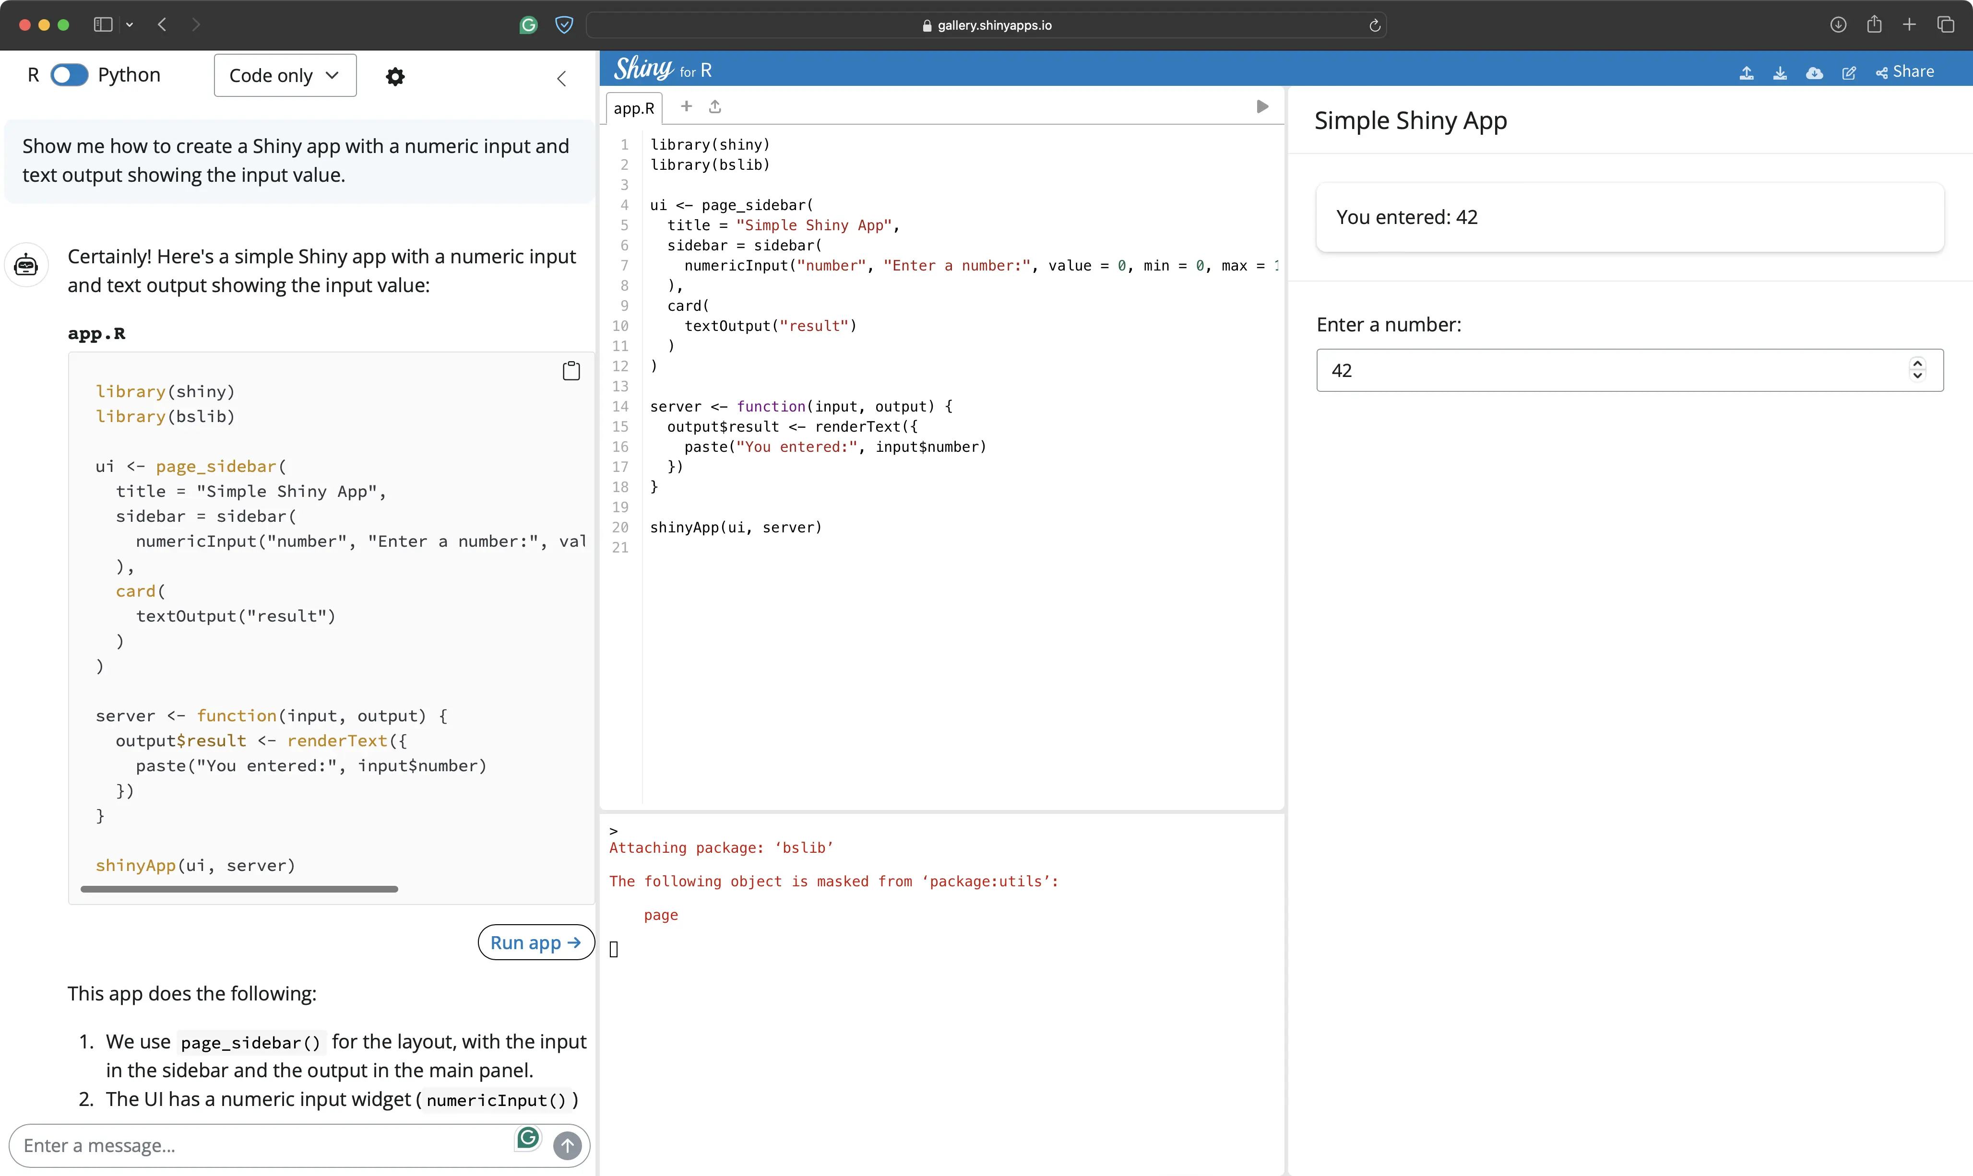Click the Enter a number input field
This screenshot has height=1176, width=1973.
(x=1630, y=370)
